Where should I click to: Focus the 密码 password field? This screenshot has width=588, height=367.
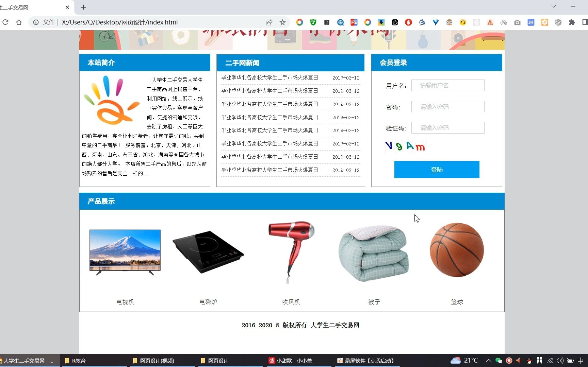pyautogui.click(x=448, y=107)
